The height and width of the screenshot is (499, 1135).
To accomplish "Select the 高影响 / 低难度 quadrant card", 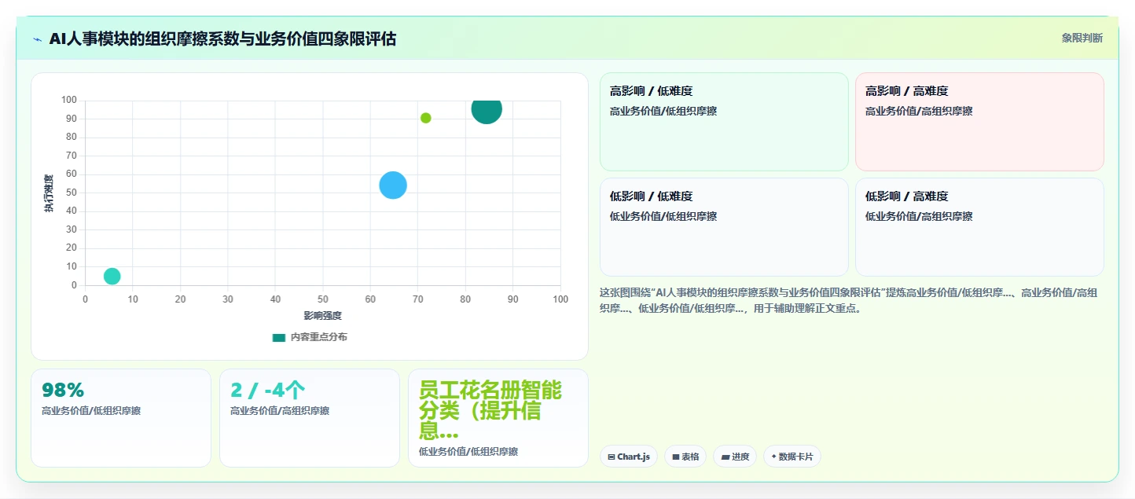I will [x=724, y=122].
